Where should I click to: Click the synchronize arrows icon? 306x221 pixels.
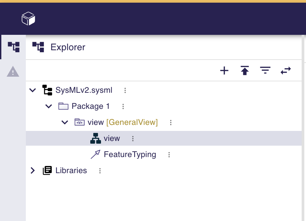pyautogui.click(x=286, y=70)
